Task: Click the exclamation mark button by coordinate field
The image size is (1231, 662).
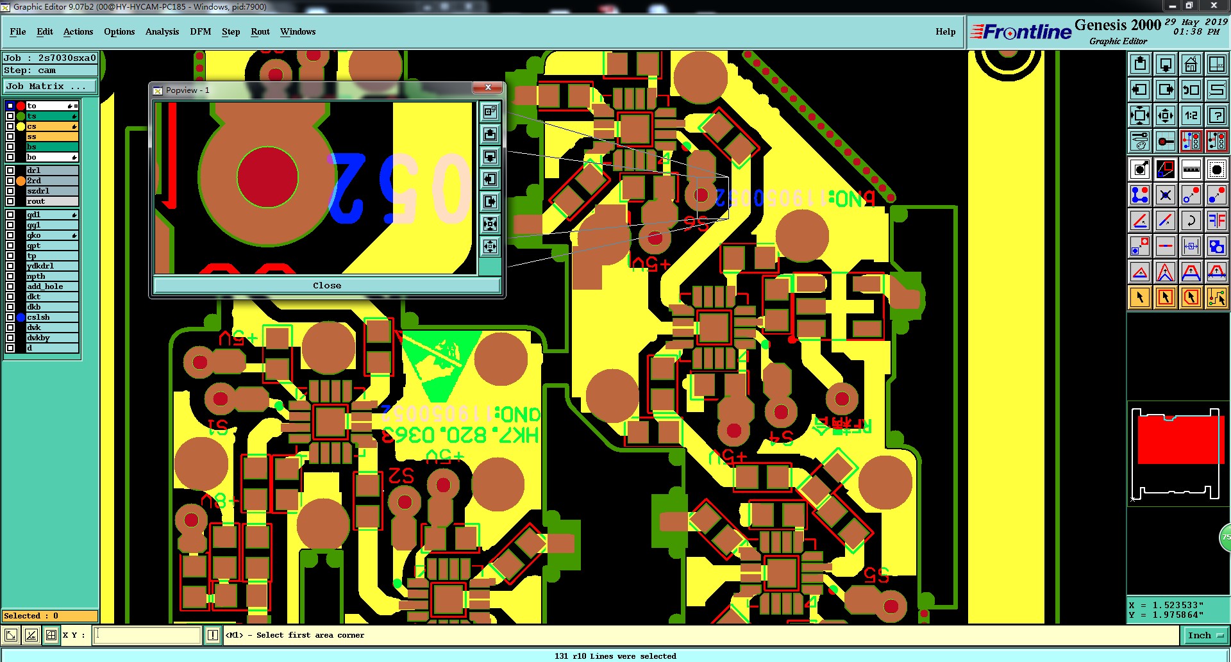Action: coord(213,635)
